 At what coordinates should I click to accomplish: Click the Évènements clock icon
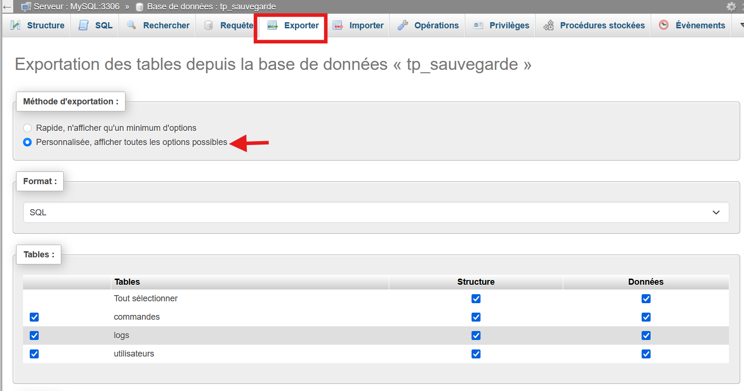(664, 25)
